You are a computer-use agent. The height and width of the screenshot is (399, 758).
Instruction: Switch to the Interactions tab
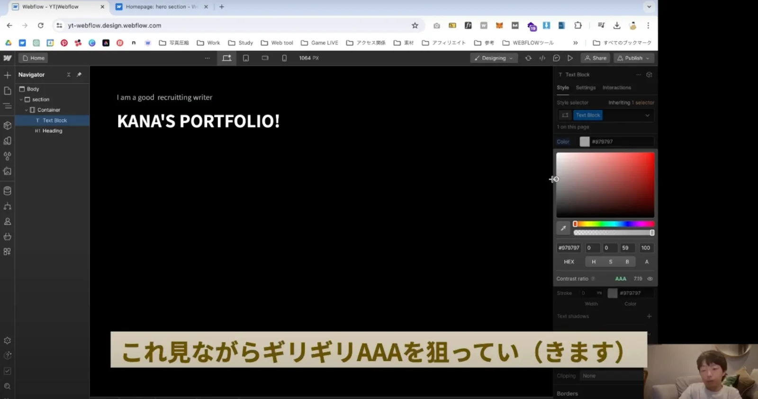[x=617, y=88]
